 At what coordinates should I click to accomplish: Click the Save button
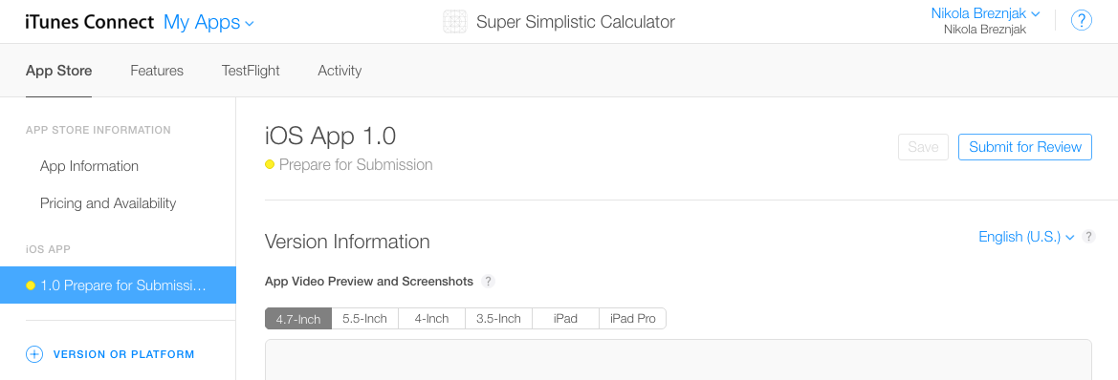923,147
